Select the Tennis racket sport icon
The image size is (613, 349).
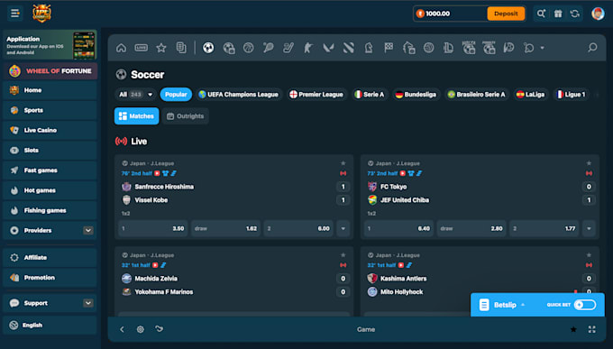point(269,48)
